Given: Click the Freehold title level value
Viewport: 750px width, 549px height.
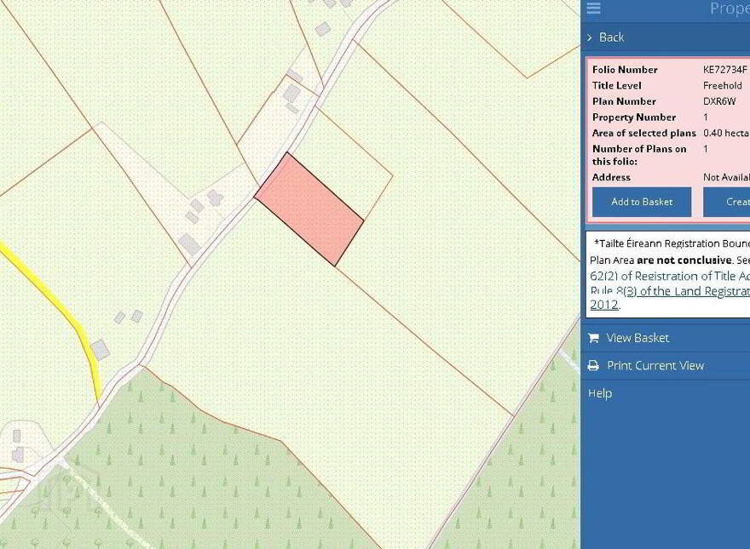Looking at the screenshot, I should click(x=722, y=85).
